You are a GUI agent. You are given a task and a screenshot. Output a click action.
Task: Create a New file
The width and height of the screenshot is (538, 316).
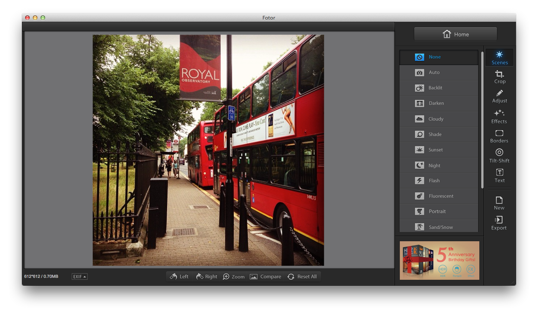[499, 203]
